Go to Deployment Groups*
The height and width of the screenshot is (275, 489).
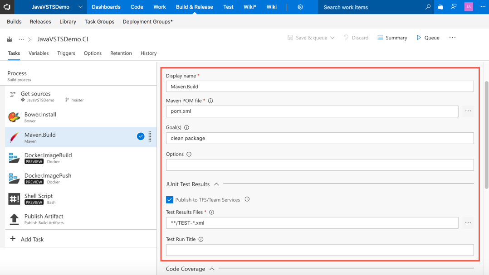(147, 21)
